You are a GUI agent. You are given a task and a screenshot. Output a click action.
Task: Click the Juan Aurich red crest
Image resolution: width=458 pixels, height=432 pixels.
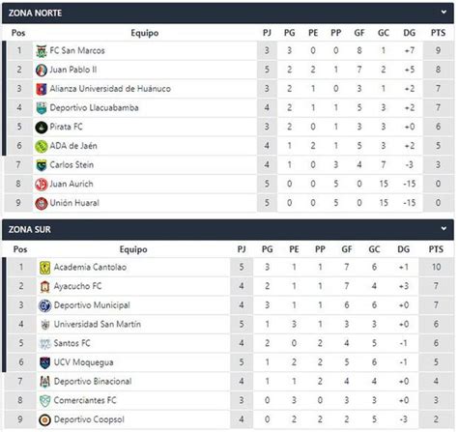tap(42, 185)
